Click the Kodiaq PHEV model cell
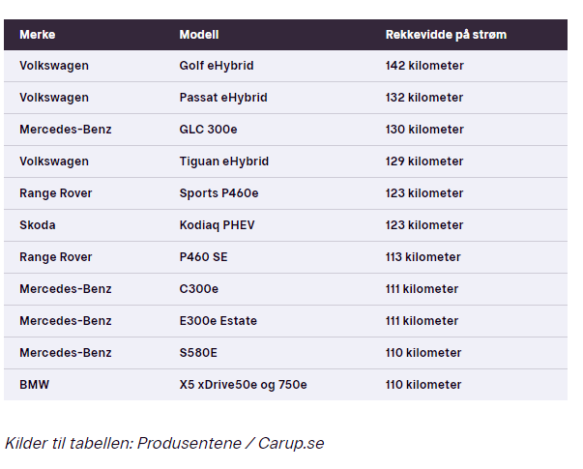Image resolution: width=583 pixels, height=469 pixels. point(217,225)
